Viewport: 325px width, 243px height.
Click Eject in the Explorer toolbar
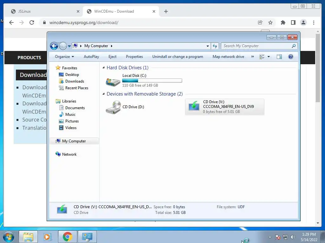coord(112,57)
